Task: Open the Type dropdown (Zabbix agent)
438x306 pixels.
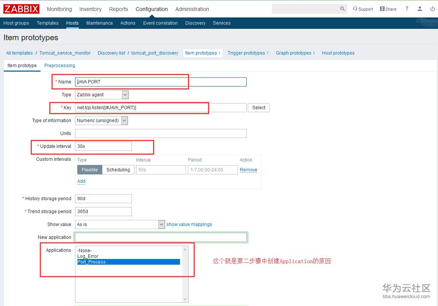Action: (x=102, y=95)
